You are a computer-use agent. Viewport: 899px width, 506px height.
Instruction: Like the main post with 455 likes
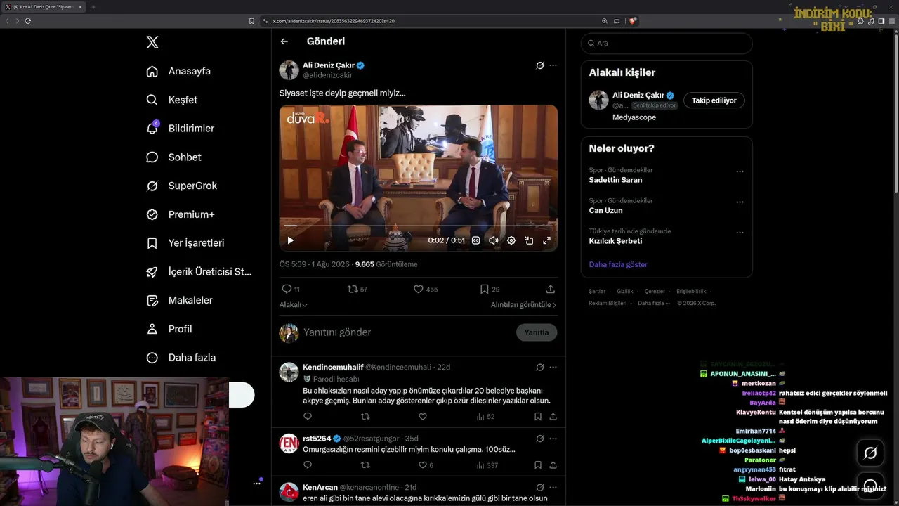click(x=418, y=289)
